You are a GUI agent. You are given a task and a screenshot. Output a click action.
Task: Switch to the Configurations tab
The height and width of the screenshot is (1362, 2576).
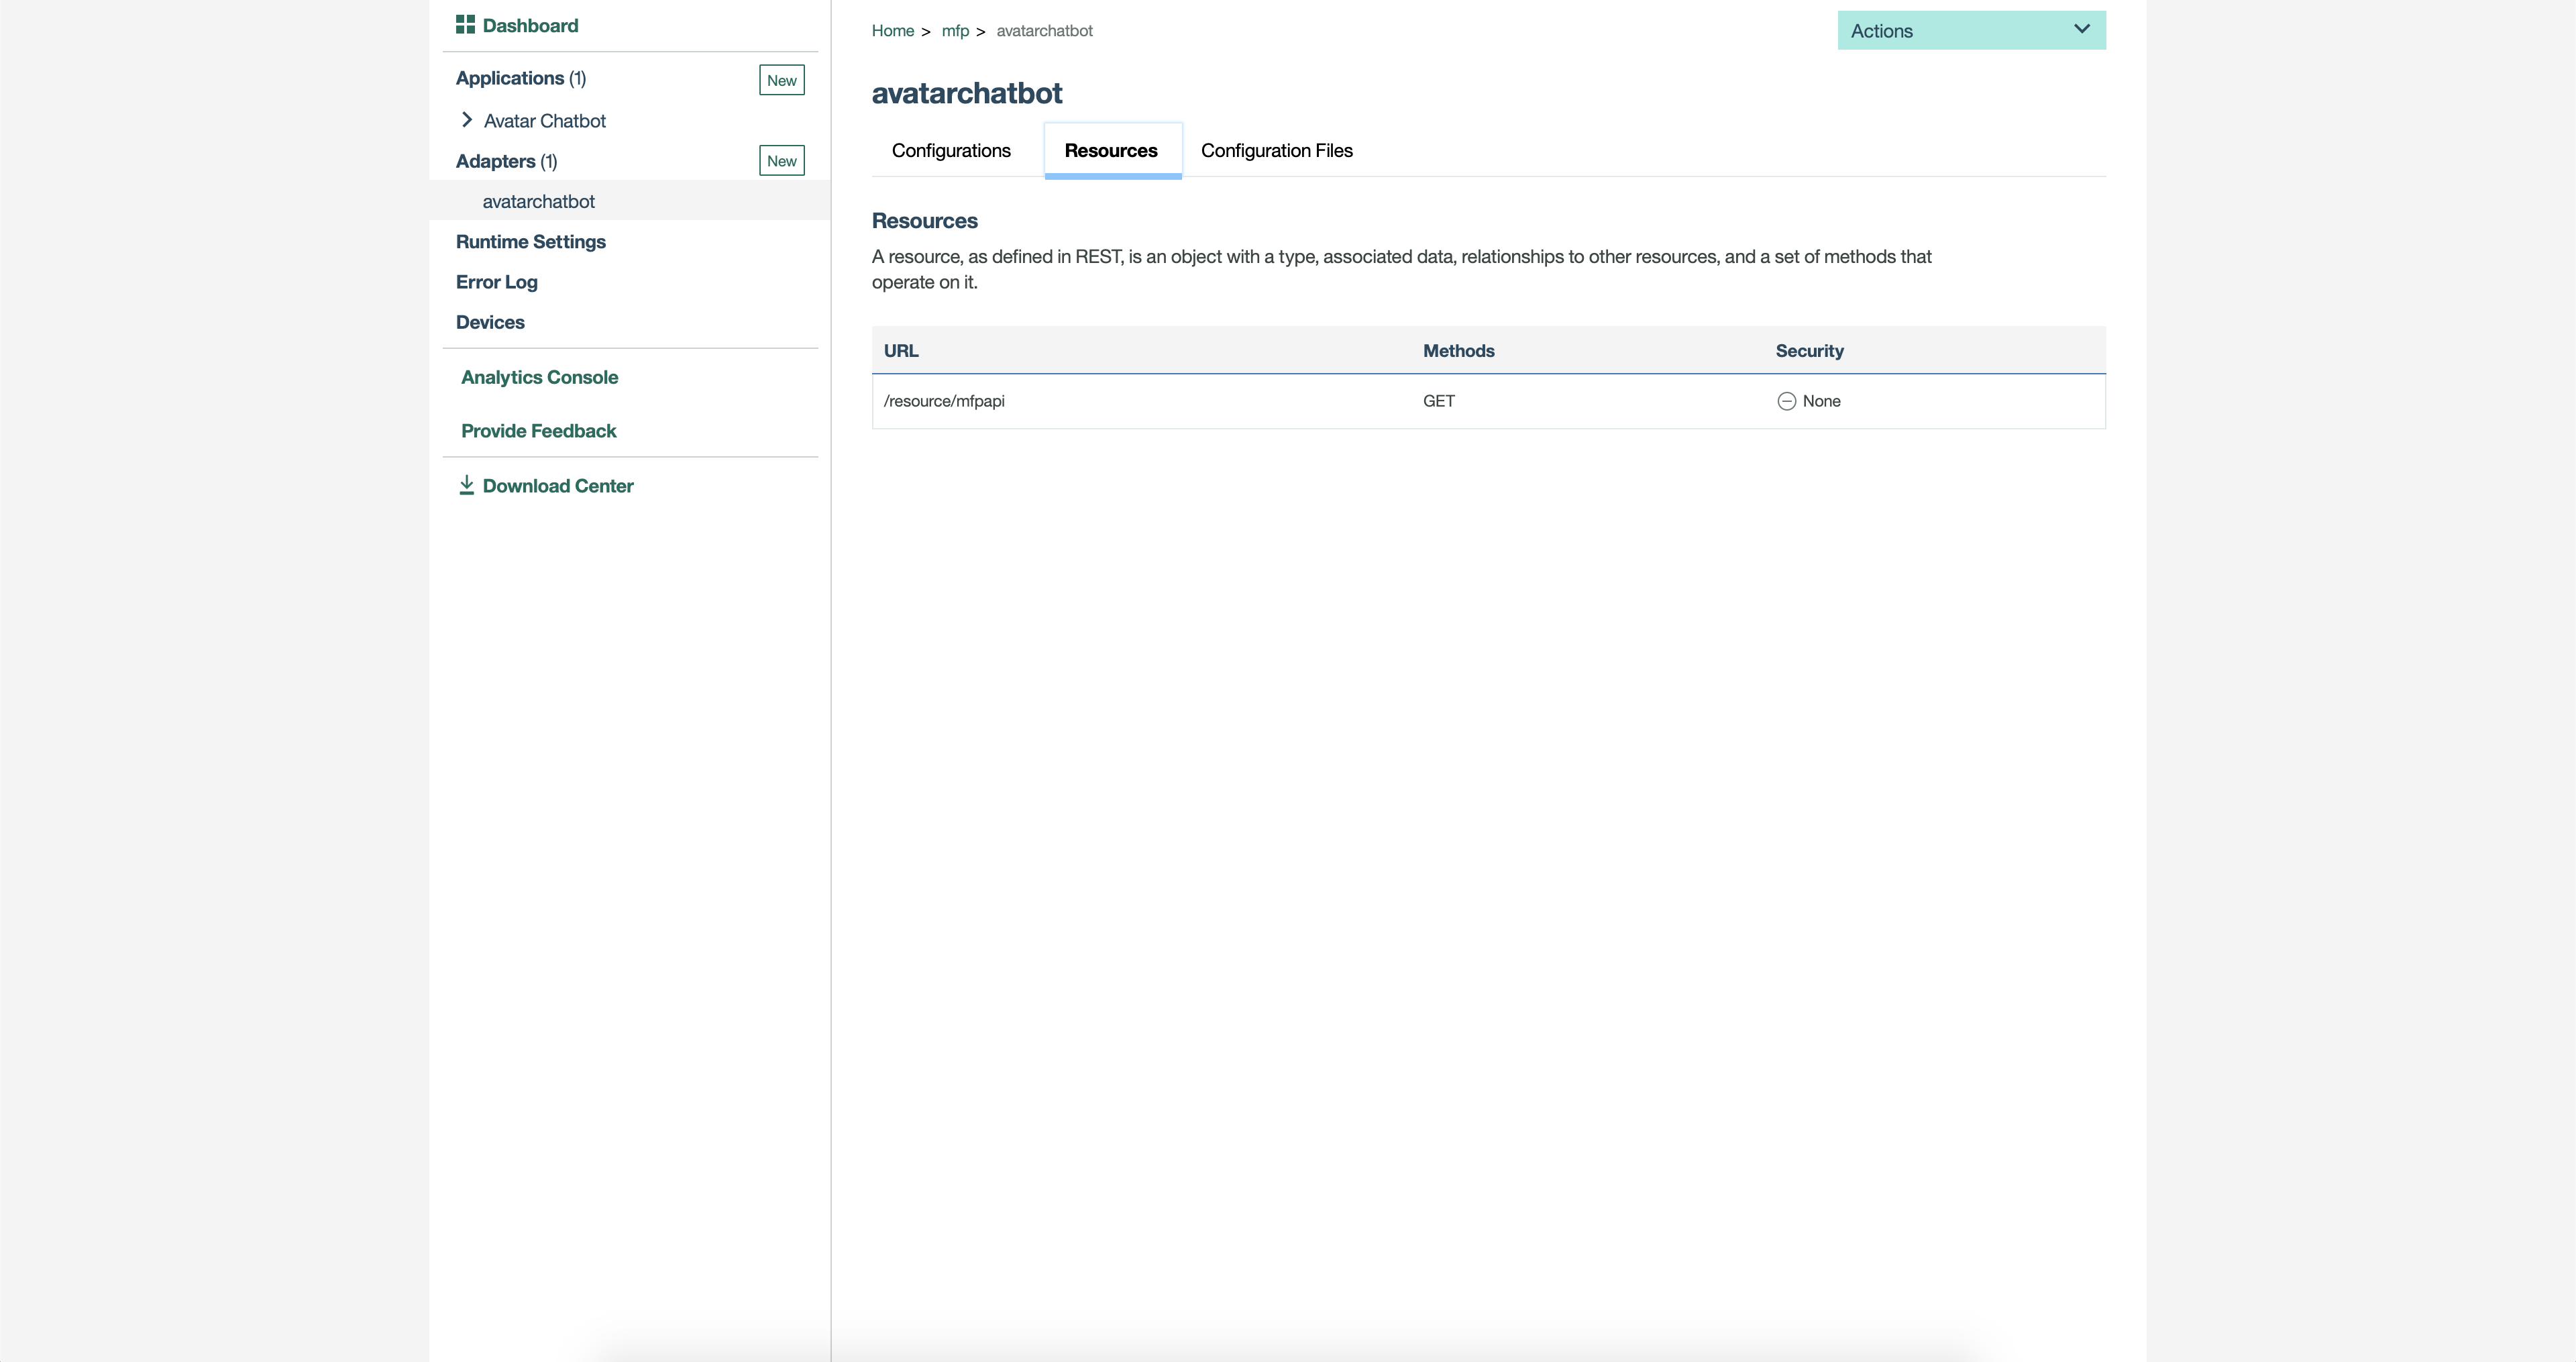(x=951, y=151)
